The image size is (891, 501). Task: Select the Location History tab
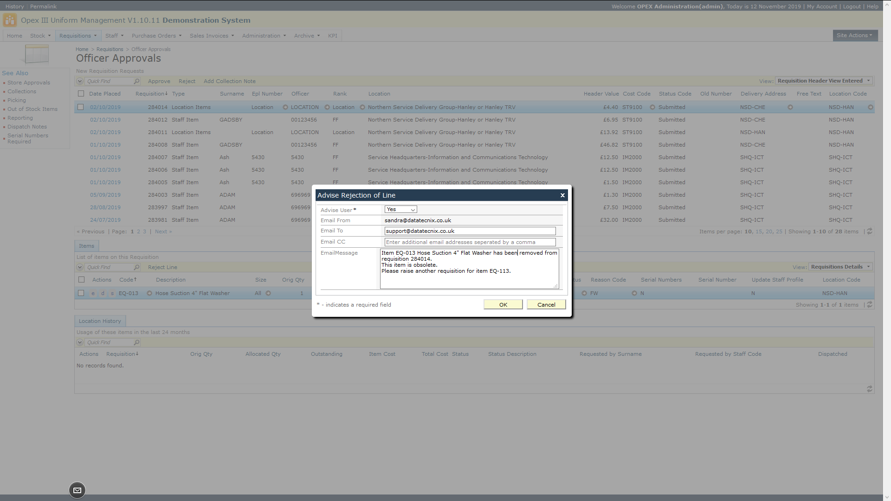[100, 321]
